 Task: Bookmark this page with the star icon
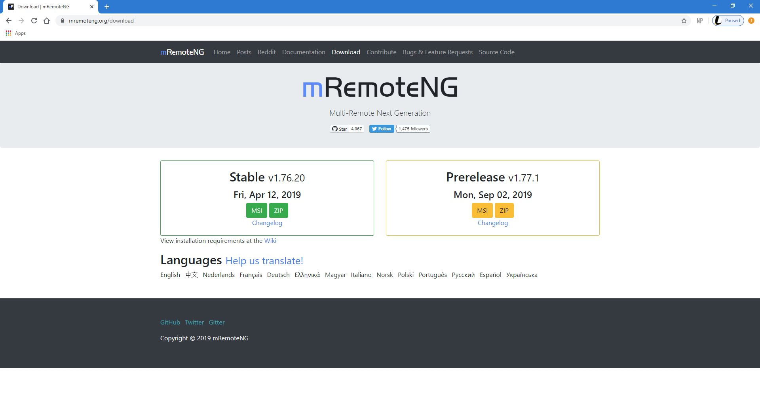684,21
